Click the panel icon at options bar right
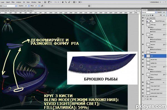The height and width of the screenshot is (110, 167). [x=89, y=6]
